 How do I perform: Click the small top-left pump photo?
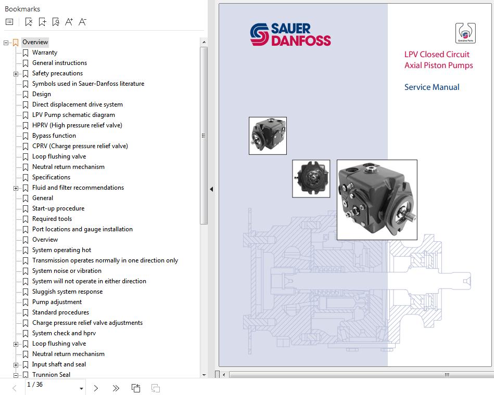pyautogui.click(x=268, y=136)
